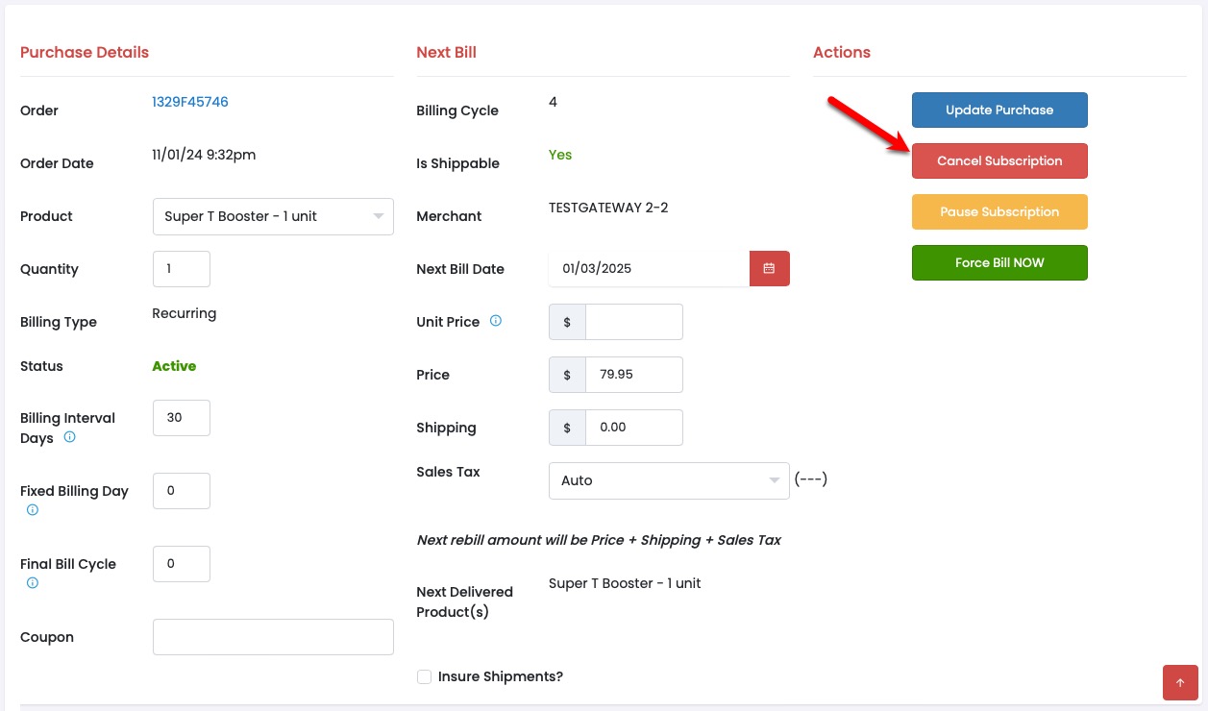The width and height of the screenshot is (1208, 711).
Task: Click the Price input field
Action: 633,375
